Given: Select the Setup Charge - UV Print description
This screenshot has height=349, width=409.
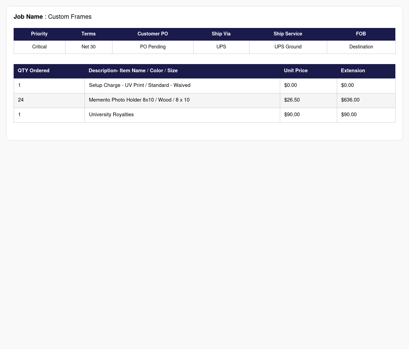Looking at the screenshot, I should click(182, 86).
